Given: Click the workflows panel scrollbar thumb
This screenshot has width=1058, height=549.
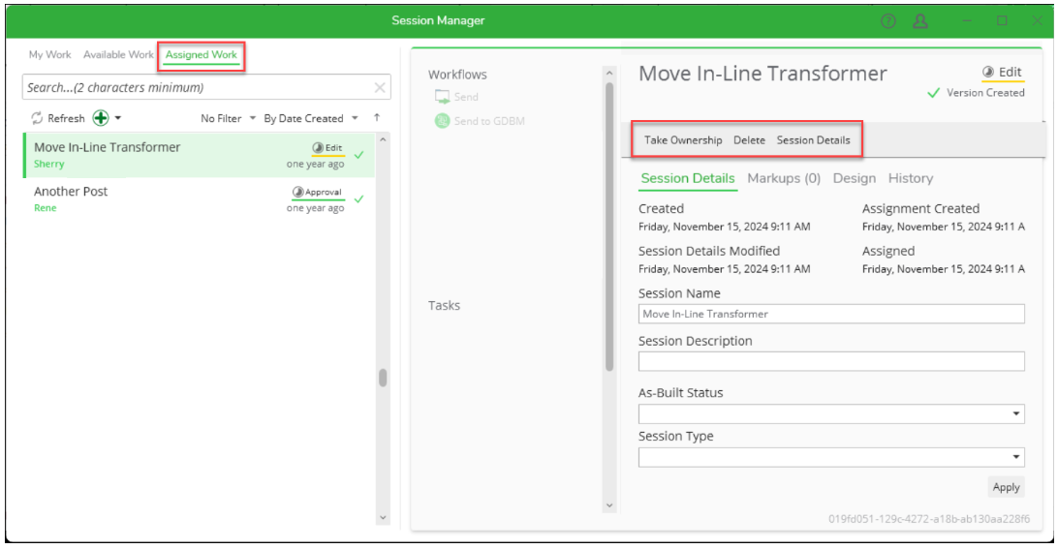Looking at the screenshot, I should click(609, 226).
